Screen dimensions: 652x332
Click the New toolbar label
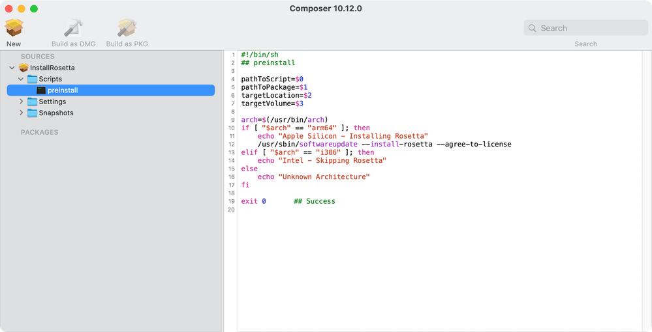tap(13, 44)
